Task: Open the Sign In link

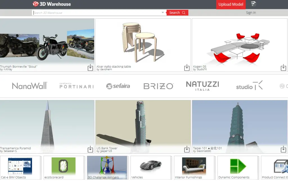Action: click(x=251, y=13)
